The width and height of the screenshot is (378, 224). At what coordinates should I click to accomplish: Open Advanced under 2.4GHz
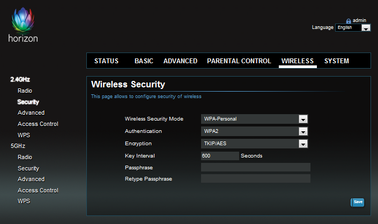(x=31, y=113)
